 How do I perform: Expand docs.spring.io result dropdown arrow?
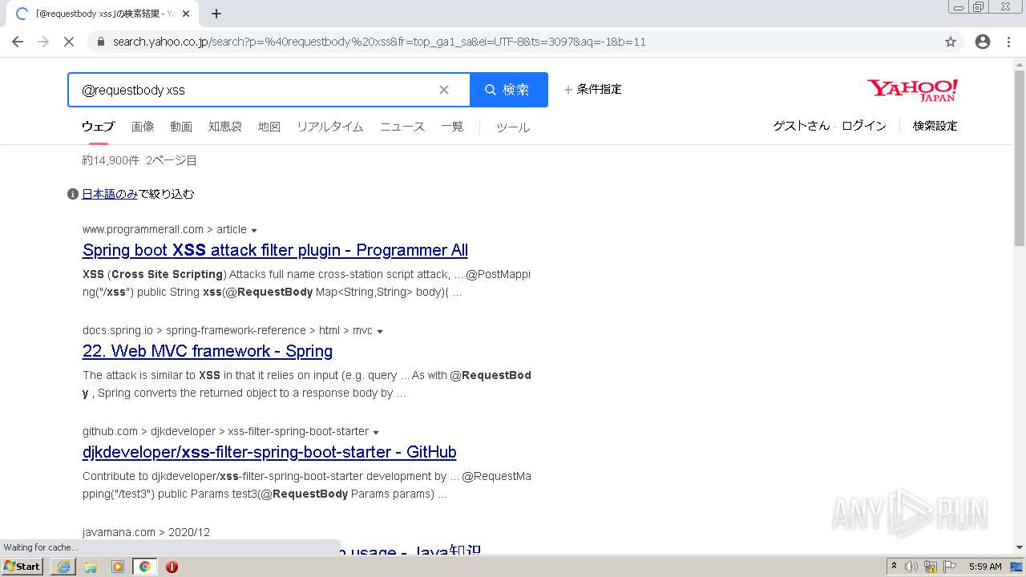pos(380,332)
